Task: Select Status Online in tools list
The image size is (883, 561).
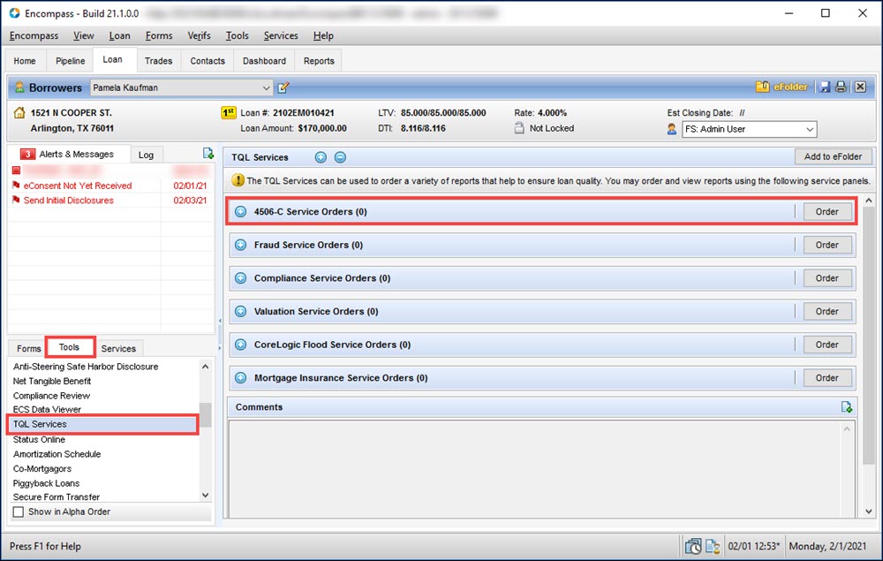Action: pyautogui.click(x=39, y=439)
